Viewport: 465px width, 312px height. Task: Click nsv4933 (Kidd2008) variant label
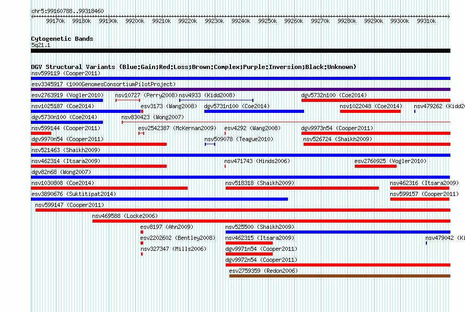(207, 95)
